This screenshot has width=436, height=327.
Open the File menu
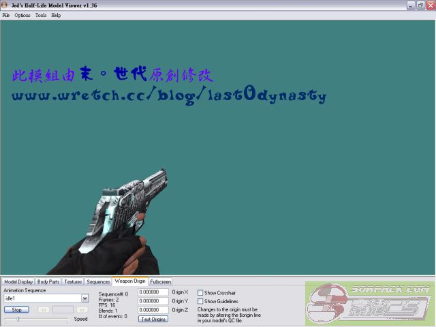pyautogui.click(x=6, y=15)
